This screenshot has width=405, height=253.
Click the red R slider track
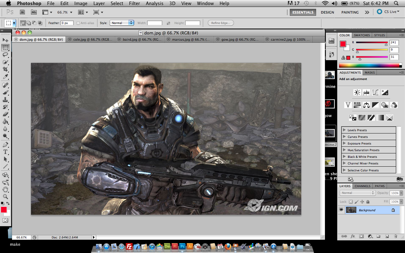[372, 42]
